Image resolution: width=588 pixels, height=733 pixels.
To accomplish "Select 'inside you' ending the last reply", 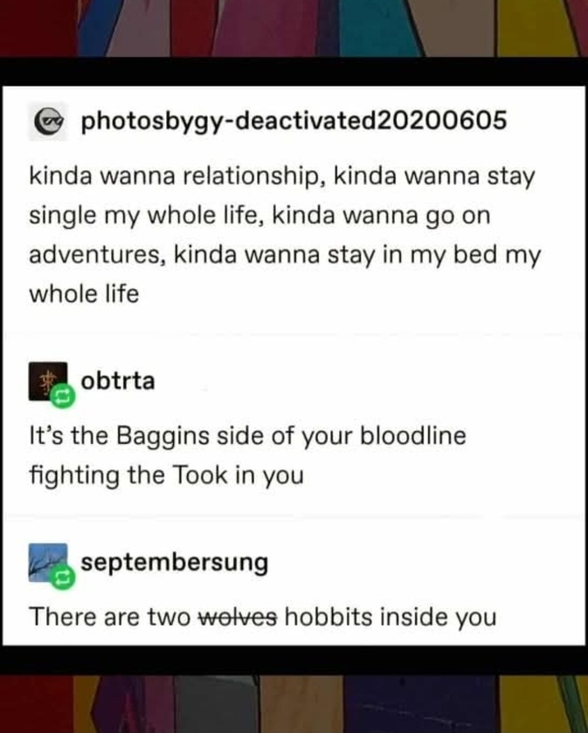I will 438,618.
